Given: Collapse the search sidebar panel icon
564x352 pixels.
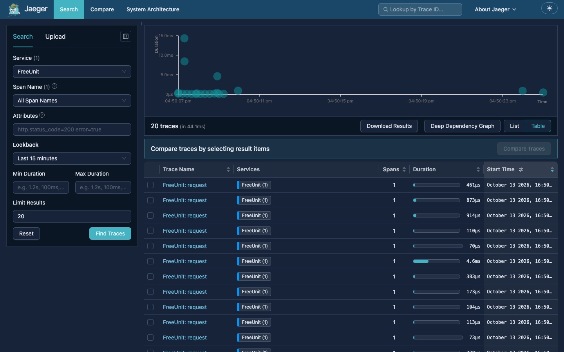Looking at the screenshot, I should [x=126, y=36].
